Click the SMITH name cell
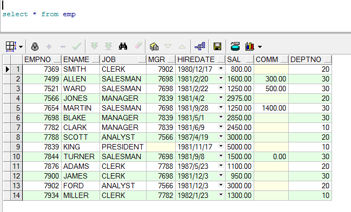The height and width of the screenshot is (212, 351). pyautogui.click(x=81, y=69)
